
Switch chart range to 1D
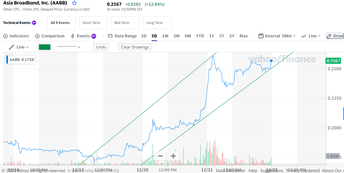coord(144,36)
